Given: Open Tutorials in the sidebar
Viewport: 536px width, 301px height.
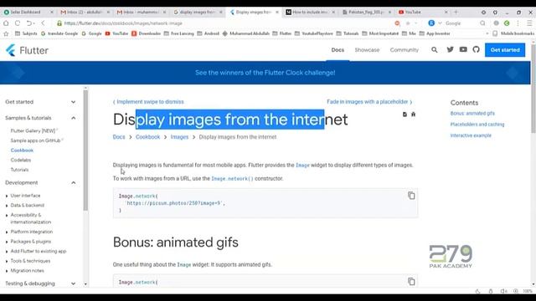Looking at the screenshot, I should (x=19, y=170).
